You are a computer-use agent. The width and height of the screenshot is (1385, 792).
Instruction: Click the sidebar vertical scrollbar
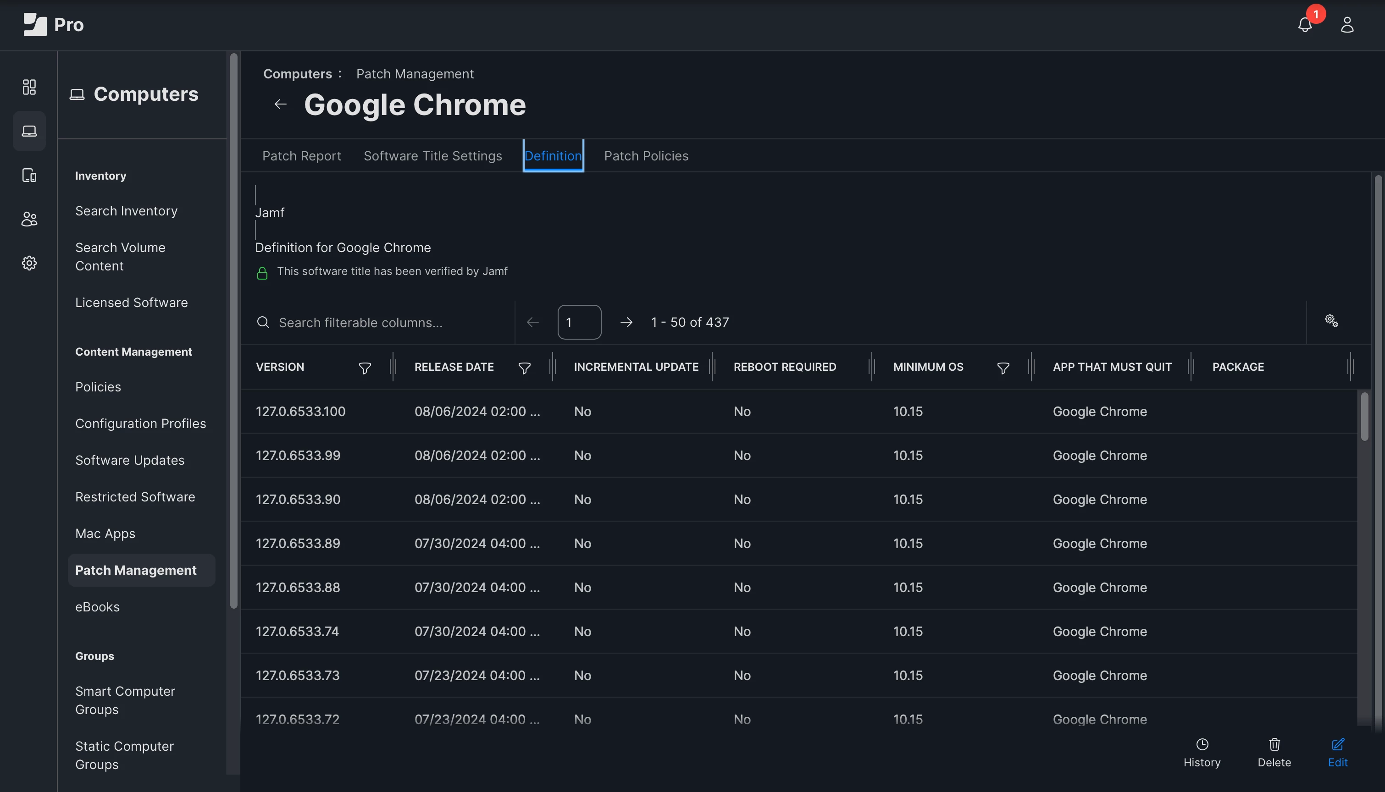[234, 331]
